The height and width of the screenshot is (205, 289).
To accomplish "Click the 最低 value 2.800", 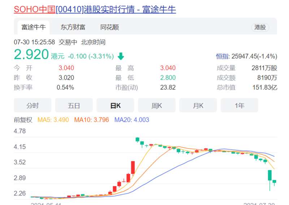I will (168, 78).
